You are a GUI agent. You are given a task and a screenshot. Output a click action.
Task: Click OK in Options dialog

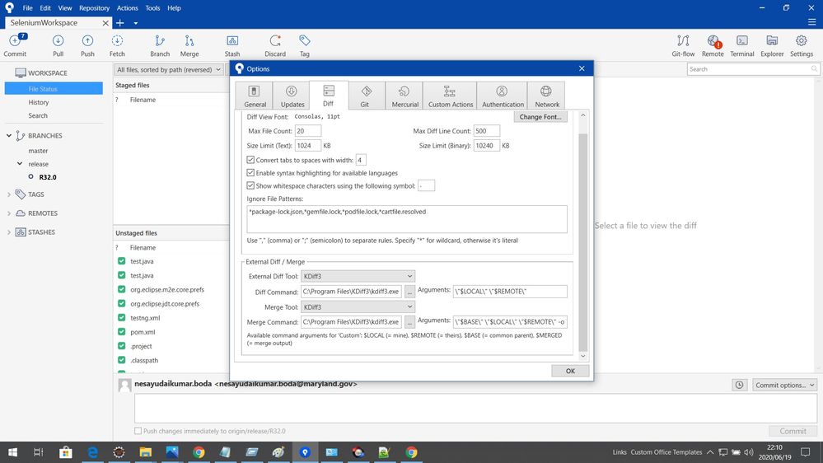coord(570,371)
